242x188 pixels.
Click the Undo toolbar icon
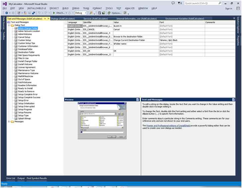39,13
